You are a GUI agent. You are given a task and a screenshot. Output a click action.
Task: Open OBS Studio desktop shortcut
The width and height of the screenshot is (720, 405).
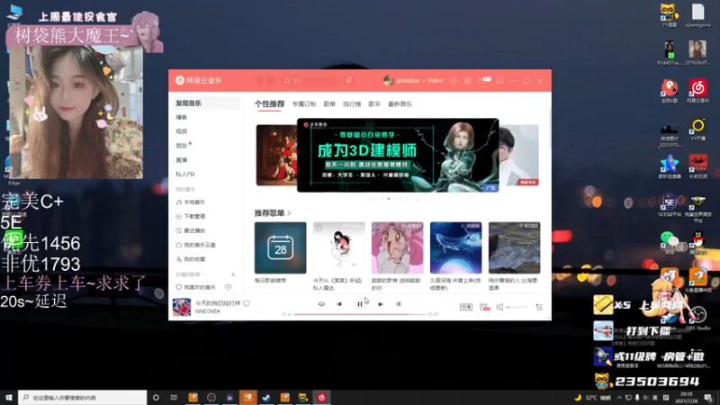coord(698,318)
